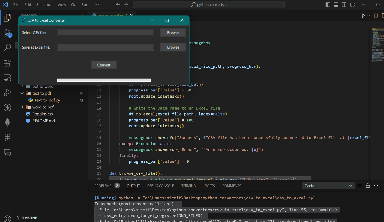Click the converter progress bar

point(104,80)
